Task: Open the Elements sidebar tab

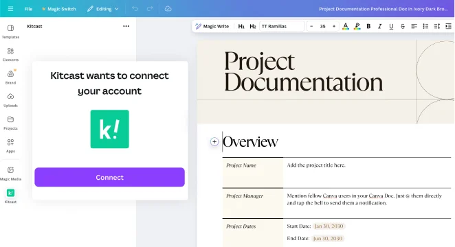Action: (10, 54)
